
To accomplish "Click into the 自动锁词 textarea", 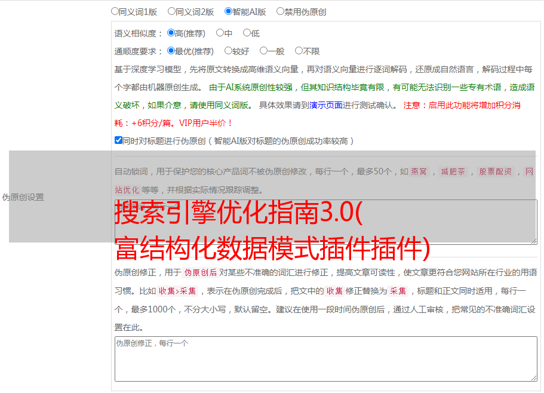I will point(326,222).
